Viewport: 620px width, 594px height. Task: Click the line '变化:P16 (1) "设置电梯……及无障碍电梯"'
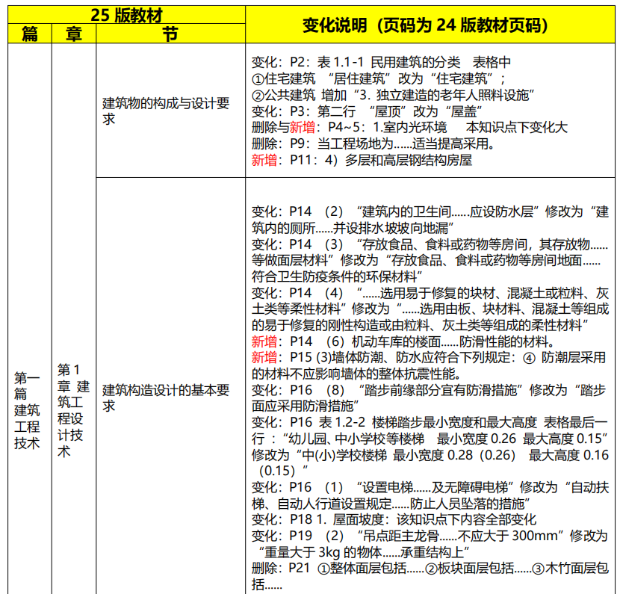click(x=430, y=487)
